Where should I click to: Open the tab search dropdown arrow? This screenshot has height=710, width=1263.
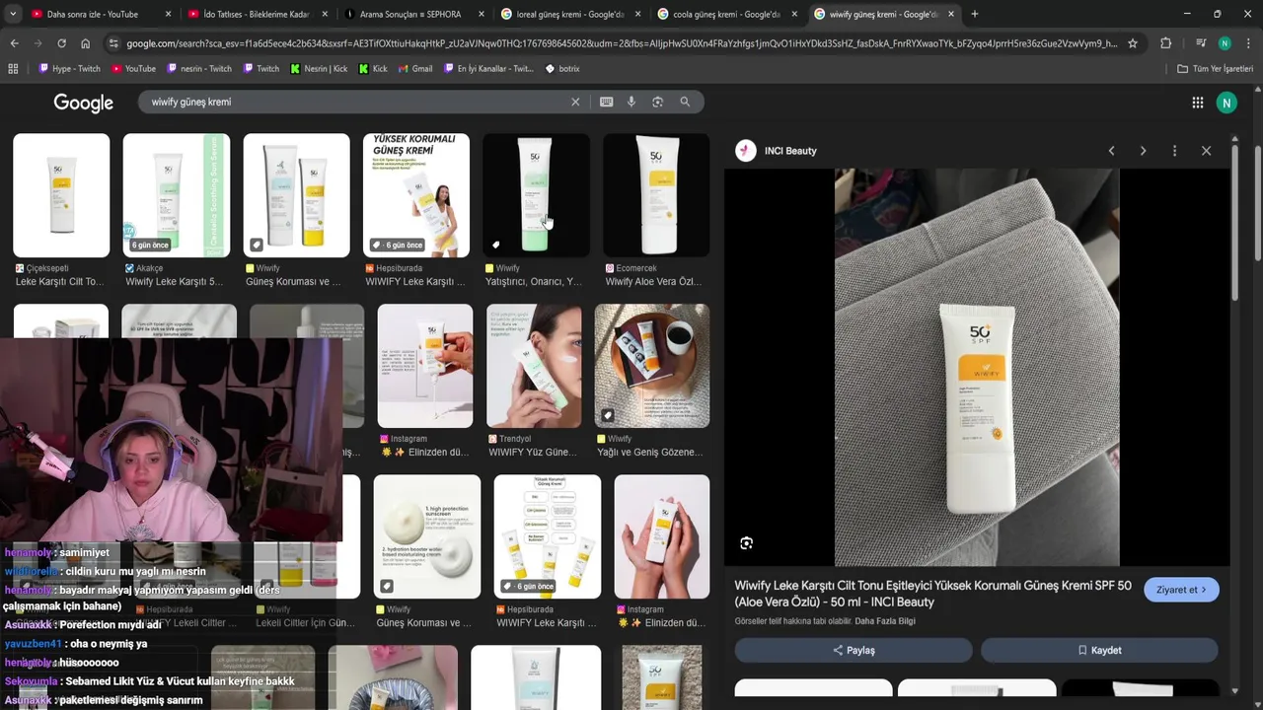click(16, 14)
